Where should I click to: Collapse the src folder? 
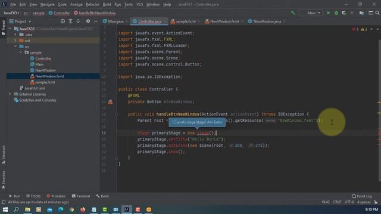click(x=15, y=46)
